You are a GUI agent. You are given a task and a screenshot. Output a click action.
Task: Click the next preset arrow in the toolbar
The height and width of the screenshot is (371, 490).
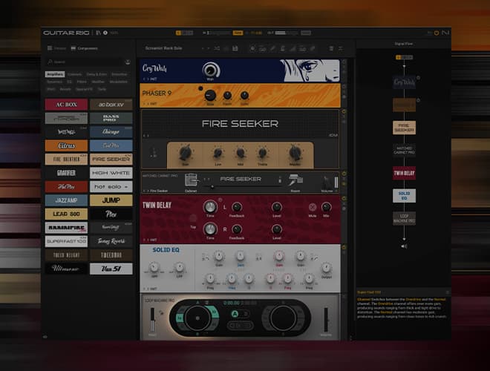208,48
